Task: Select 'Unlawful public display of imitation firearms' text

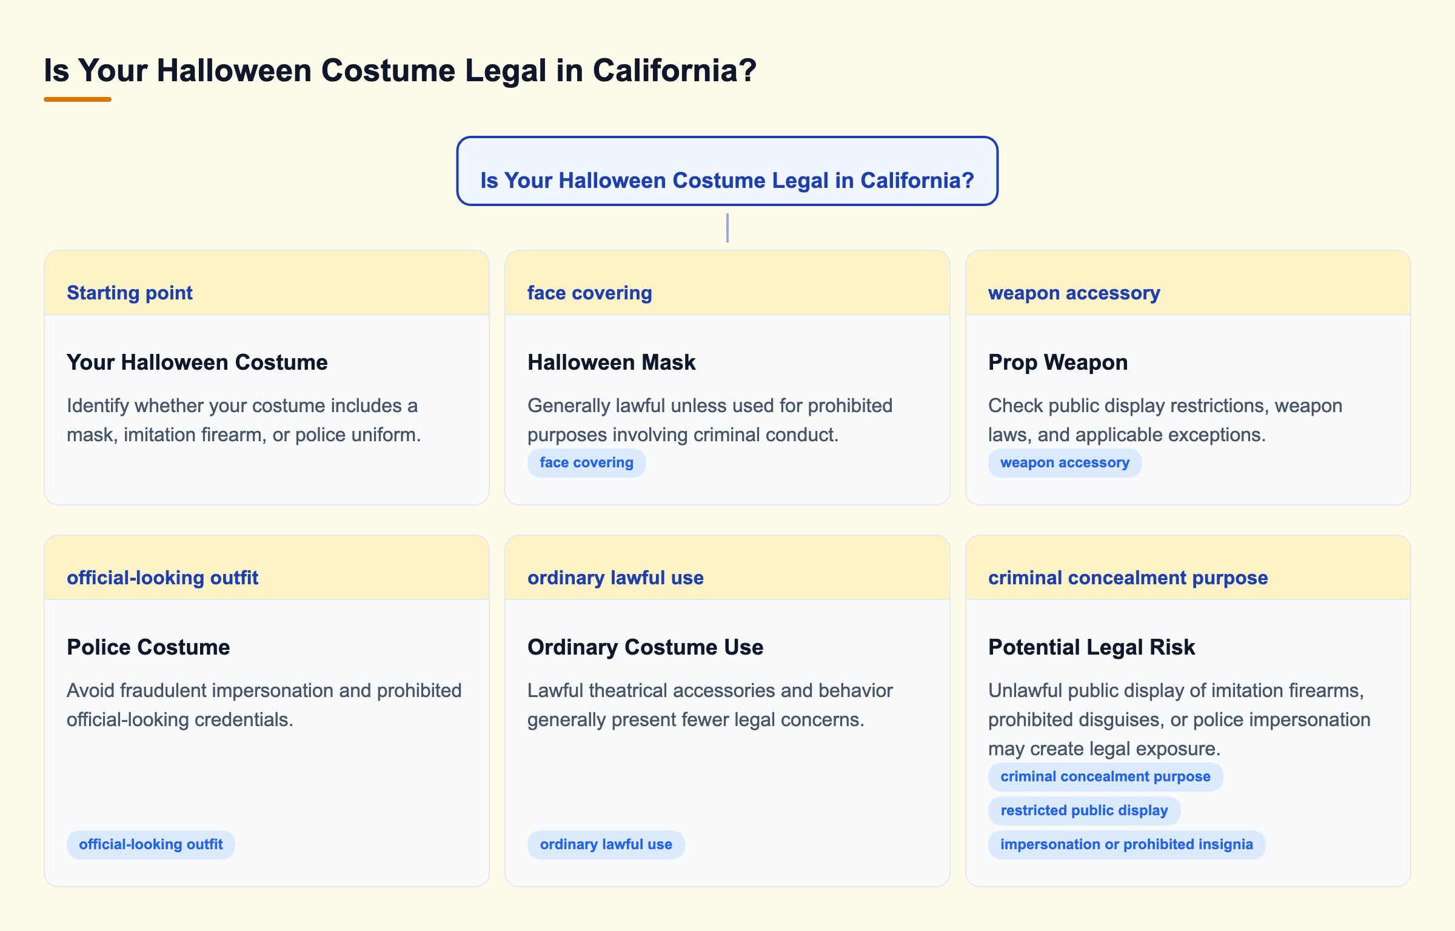Action: [x=1179, y=719]
